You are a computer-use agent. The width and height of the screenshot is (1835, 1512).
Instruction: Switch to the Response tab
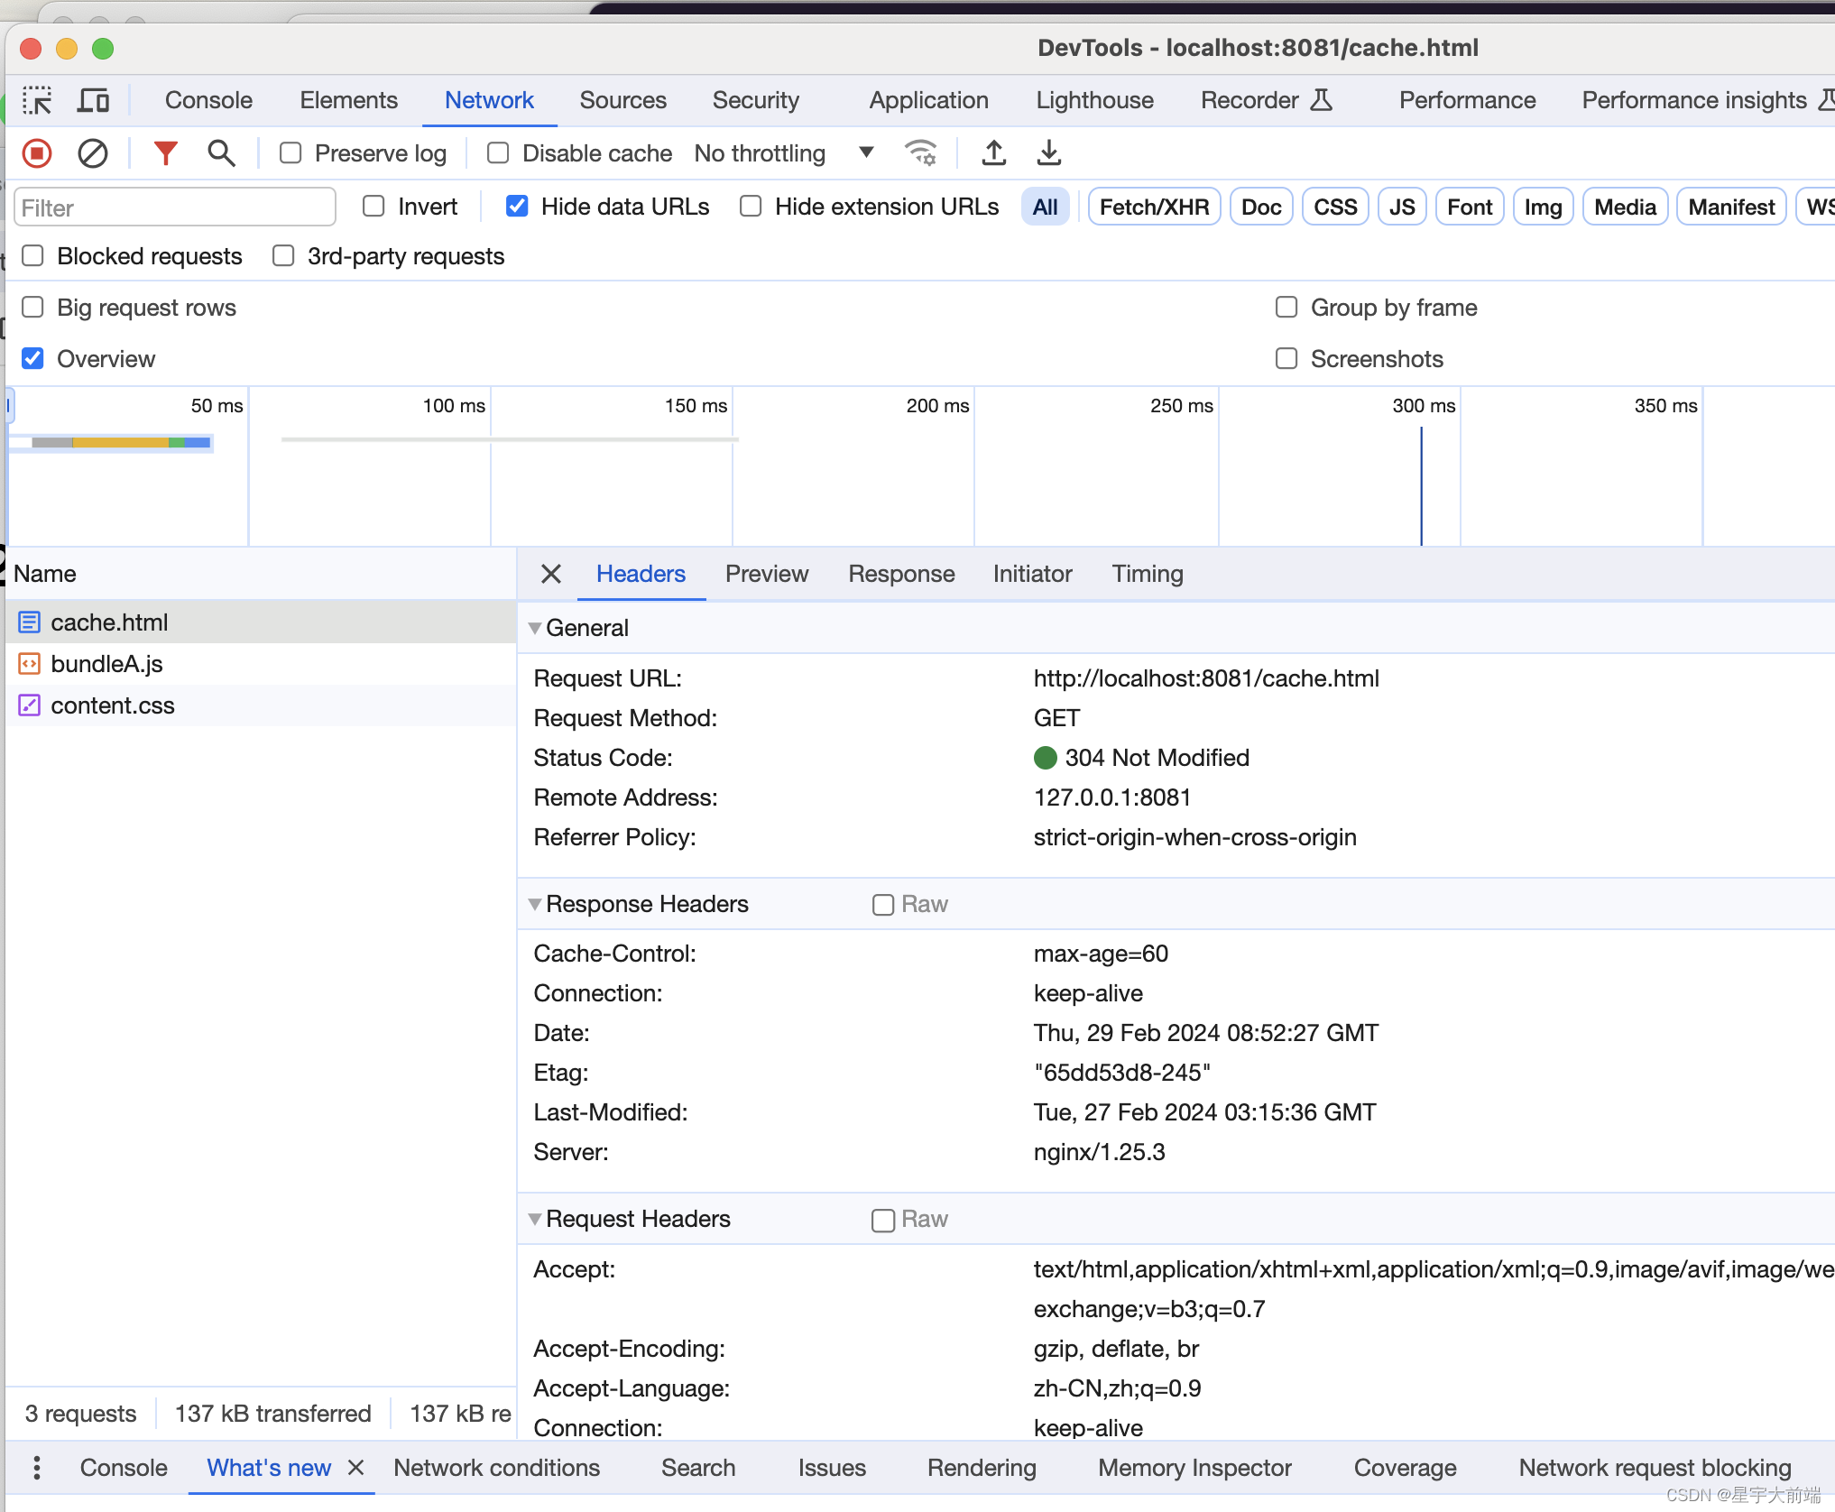[899, 572]
